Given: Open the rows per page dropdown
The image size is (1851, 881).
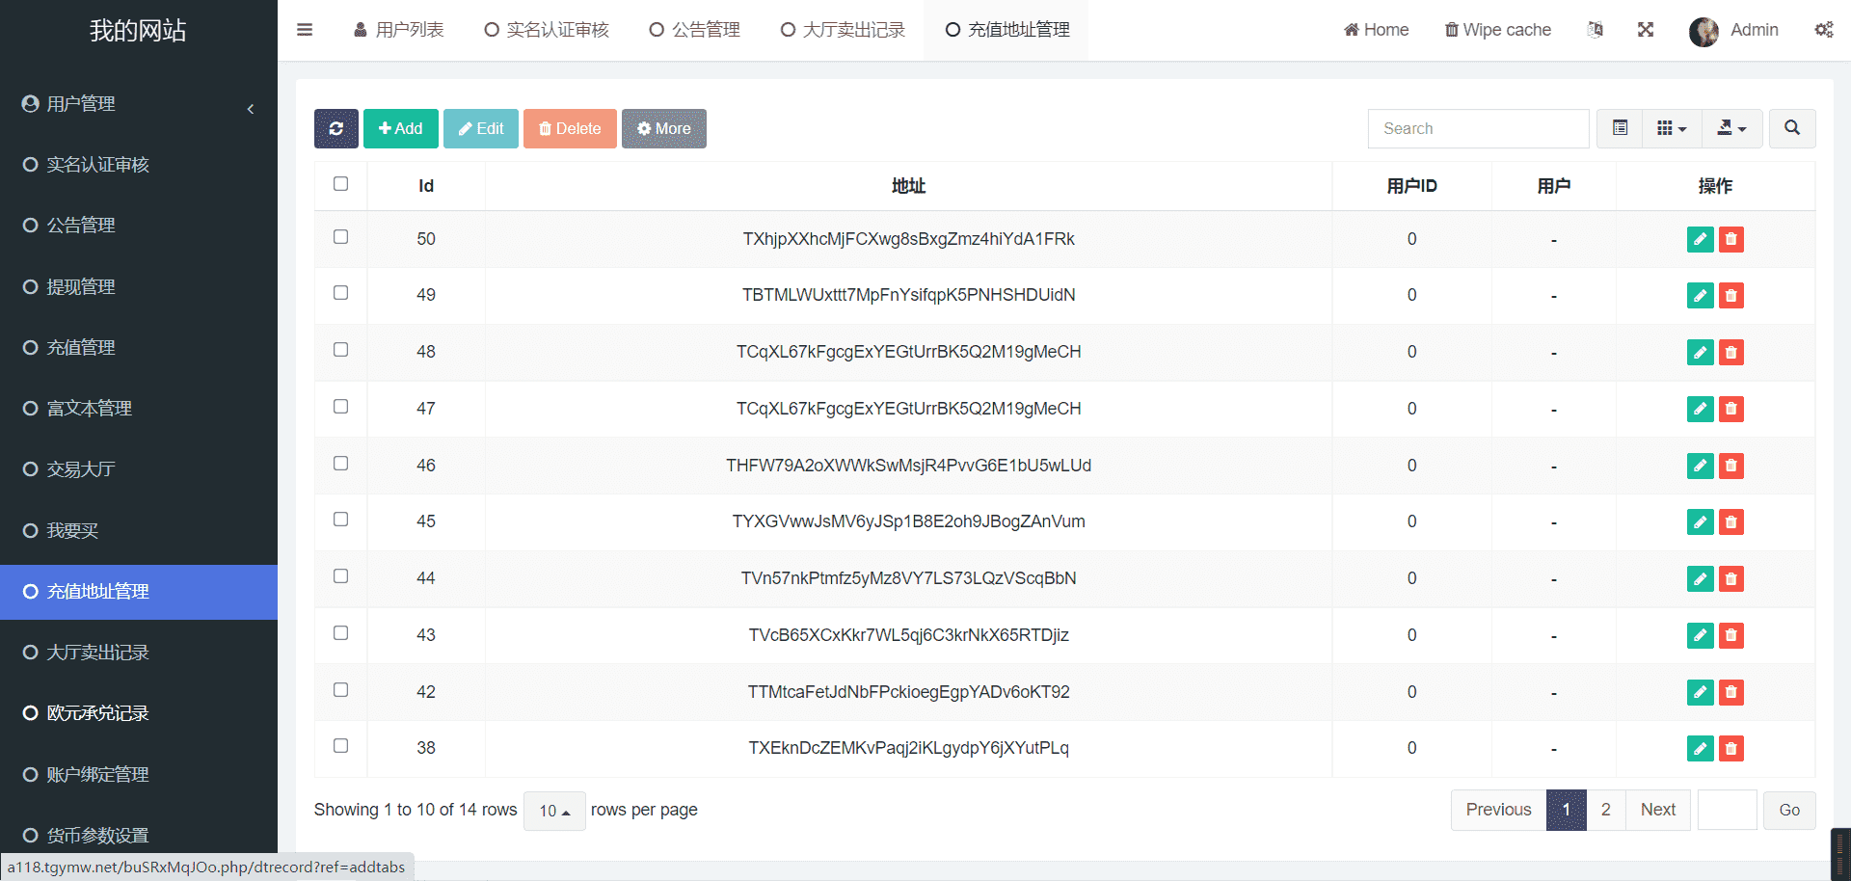Looking at the screenshot, I should 554,811.
